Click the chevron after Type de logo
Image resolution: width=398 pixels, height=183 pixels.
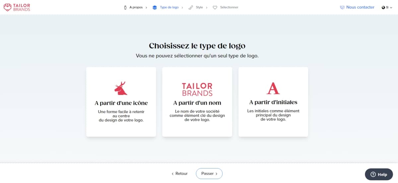pos(182,7)
